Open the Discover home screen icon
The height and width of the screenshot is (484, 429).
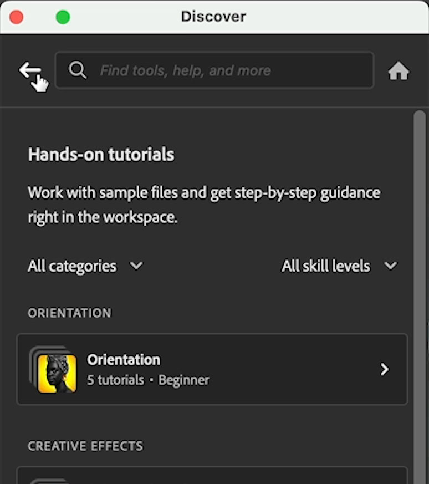coord(399,70)
